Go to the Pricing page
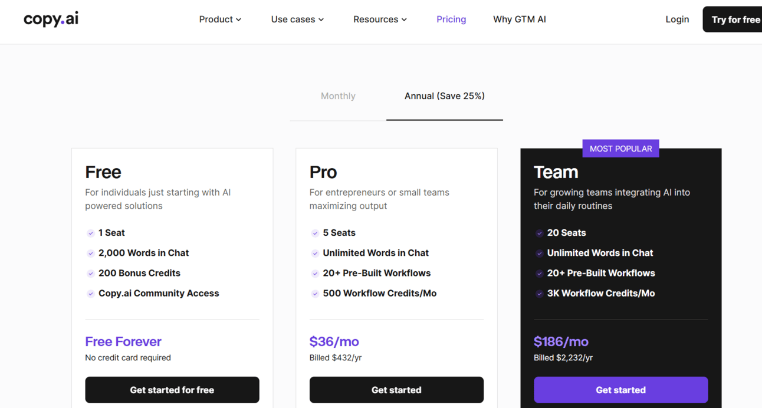The width and height of the screenshot is (762, 408). pyautogui.click(x=451, y=19)
